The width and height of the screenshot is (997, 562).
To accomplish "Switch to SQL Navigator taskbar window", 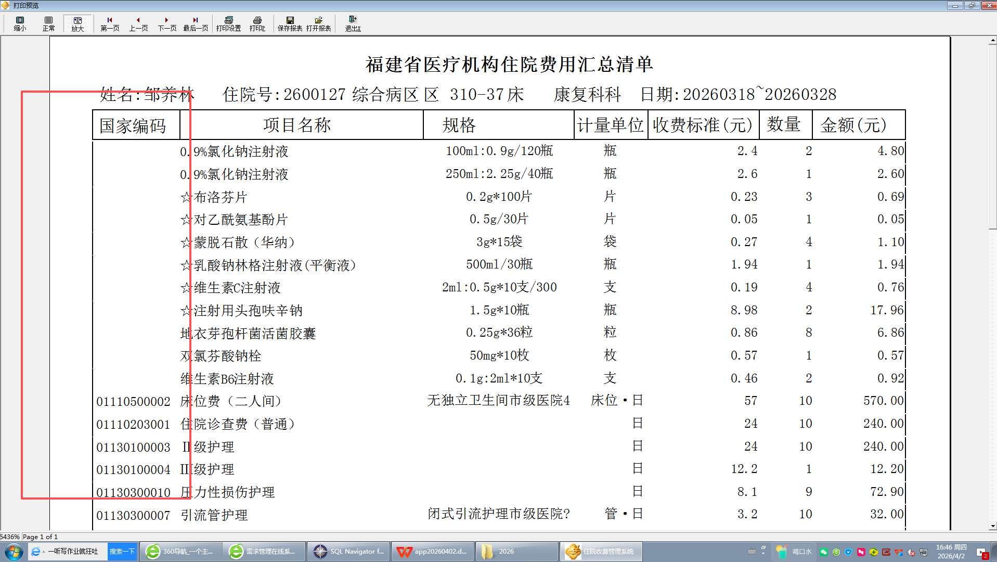I will (347, 552).
